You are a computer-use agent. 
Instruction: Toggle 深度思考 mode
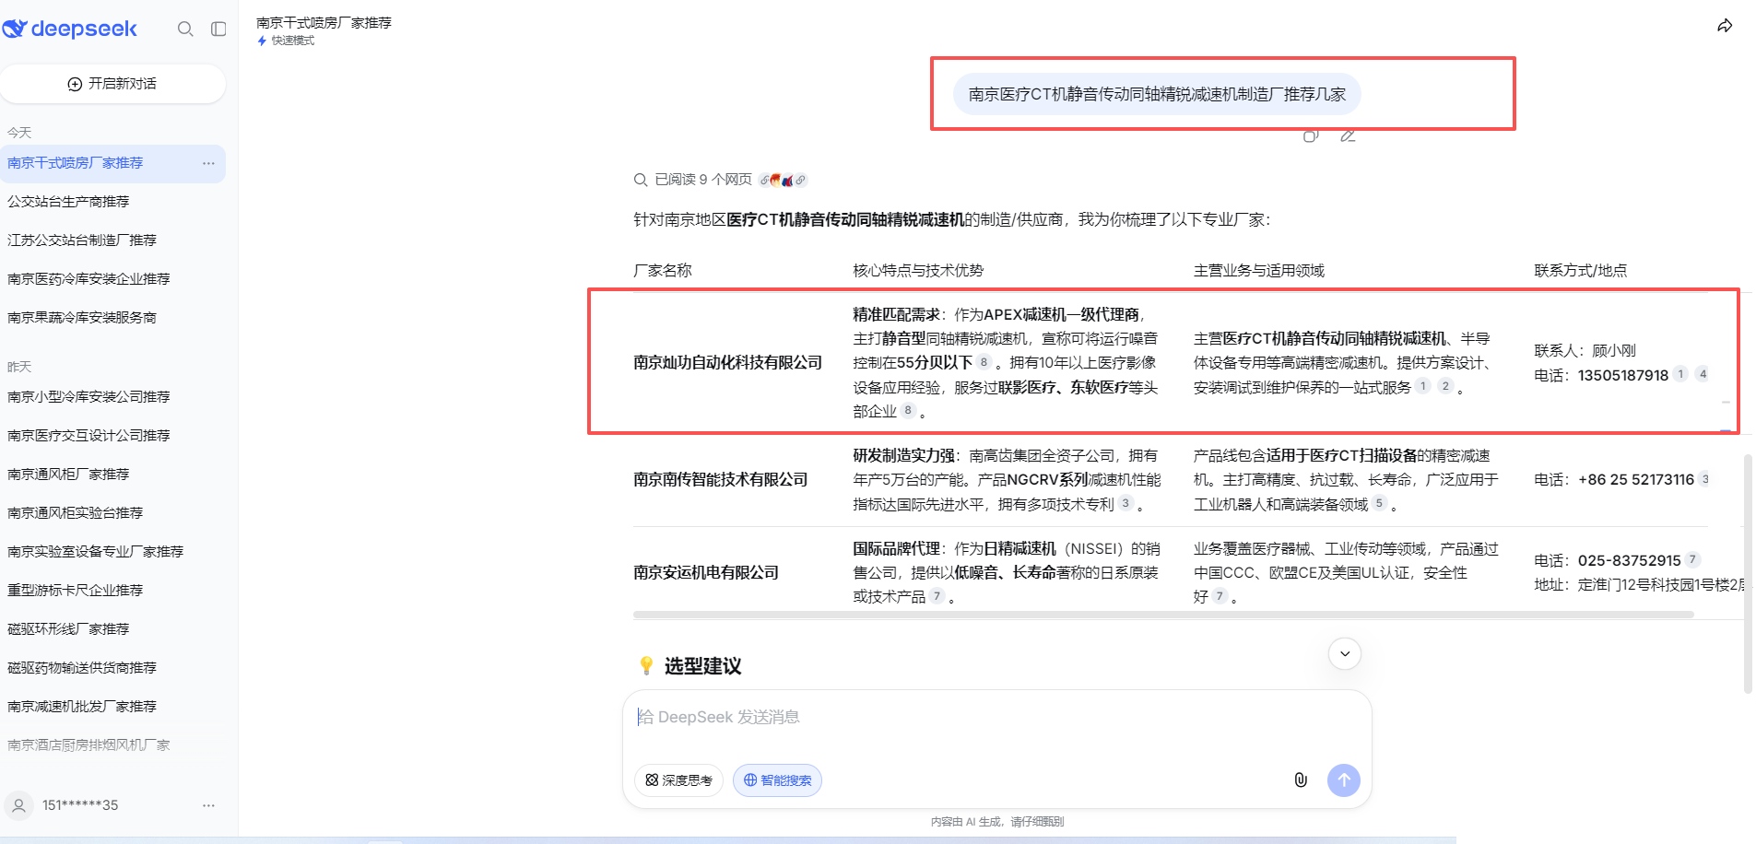coord(678,780)
